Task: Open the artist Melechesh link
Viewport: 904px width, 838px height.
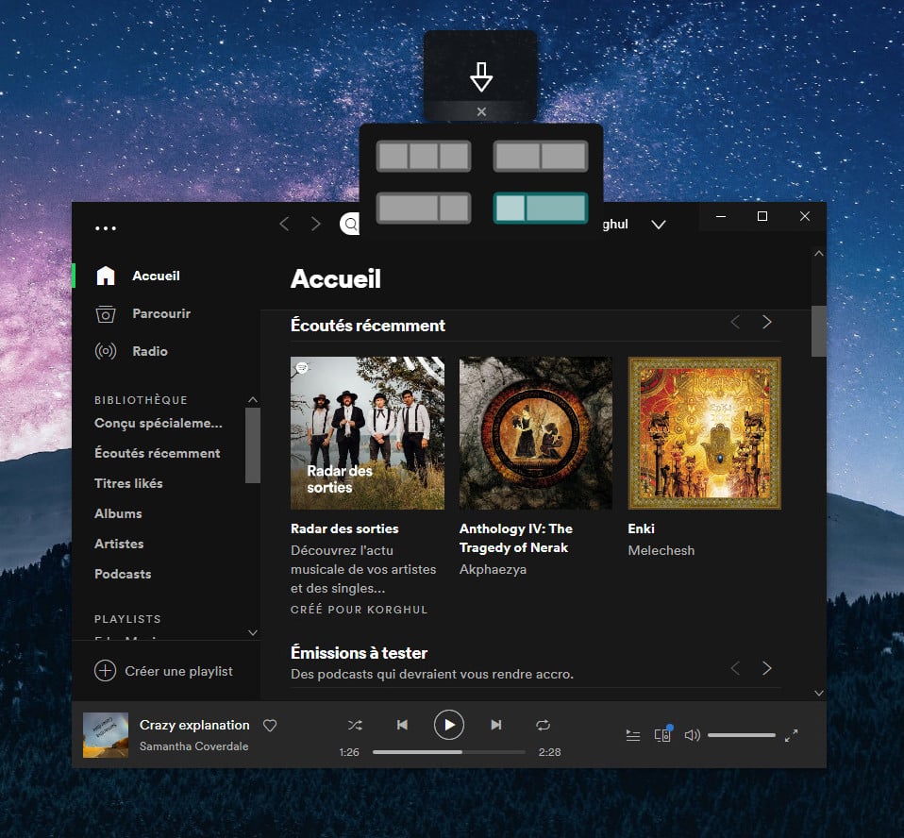Action: [x=661, y=551]
